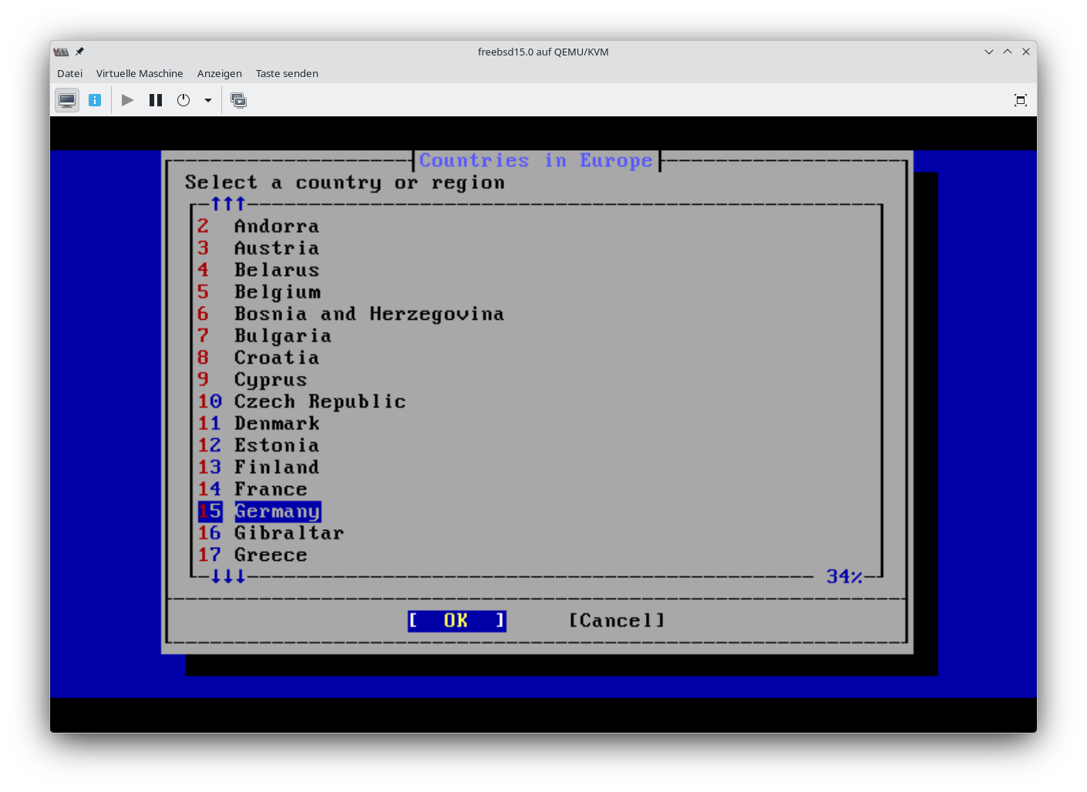This screenshot has width=1087, height=792.
Task: Click the pin icon in title bar
Action: 79,52
